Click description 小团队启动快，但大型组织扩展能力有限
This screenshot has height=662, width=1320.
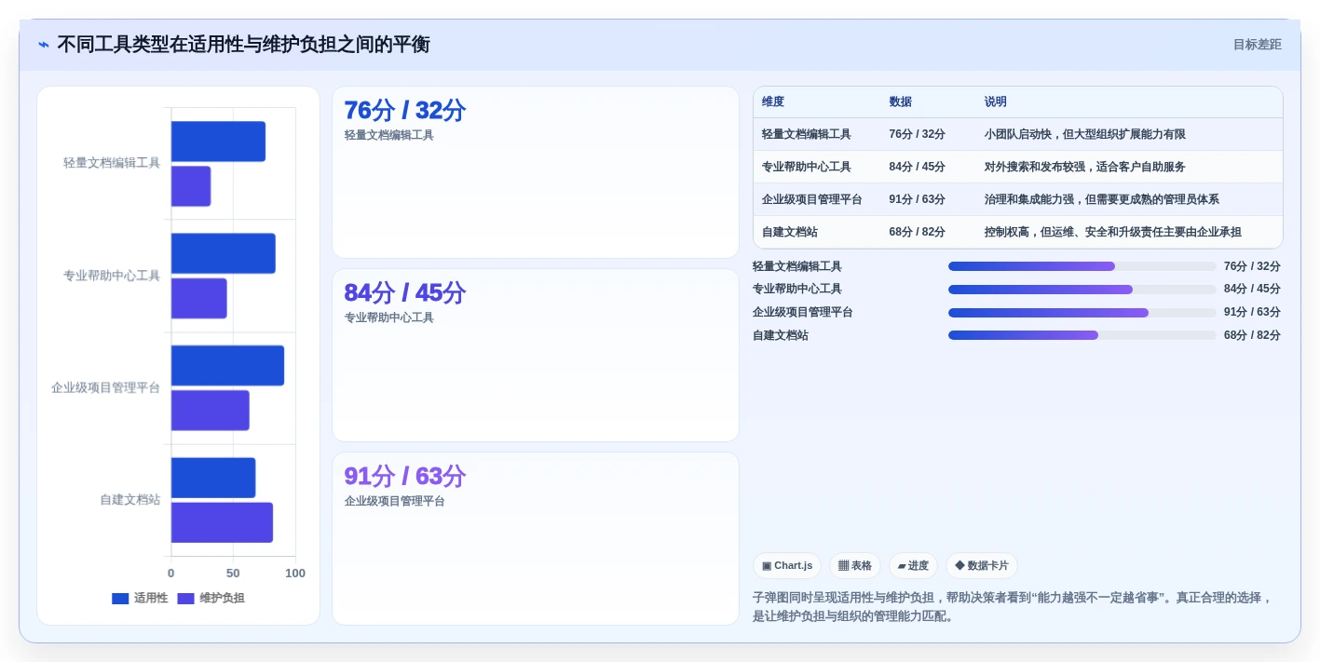tap(1085, 134)
